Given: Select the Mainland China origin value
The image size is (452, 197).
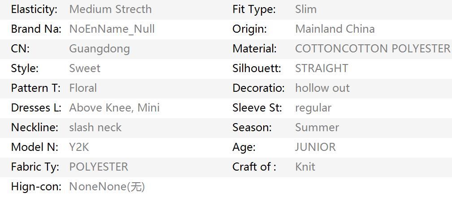Looking at the screenshot, I should pyautogui.click(x=335, y=29).
